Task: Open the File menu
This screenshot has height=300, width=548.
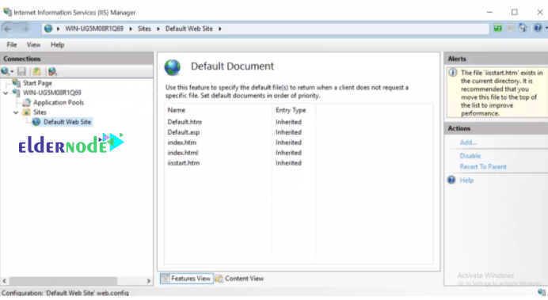Action: tap(12, 44)
